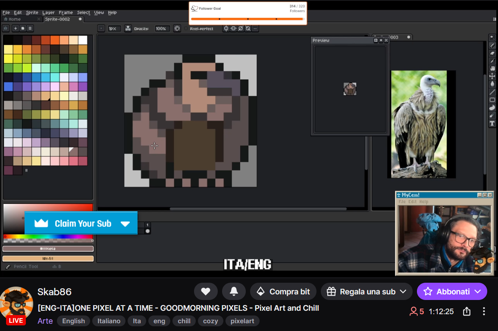Click the Opacity value field
The image size is (498, 331).
[162, 28]
